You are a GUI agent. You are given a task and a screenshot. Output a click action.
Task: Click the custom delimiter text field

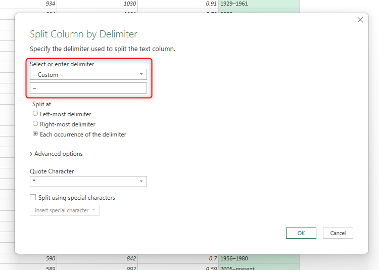(88, 88)
